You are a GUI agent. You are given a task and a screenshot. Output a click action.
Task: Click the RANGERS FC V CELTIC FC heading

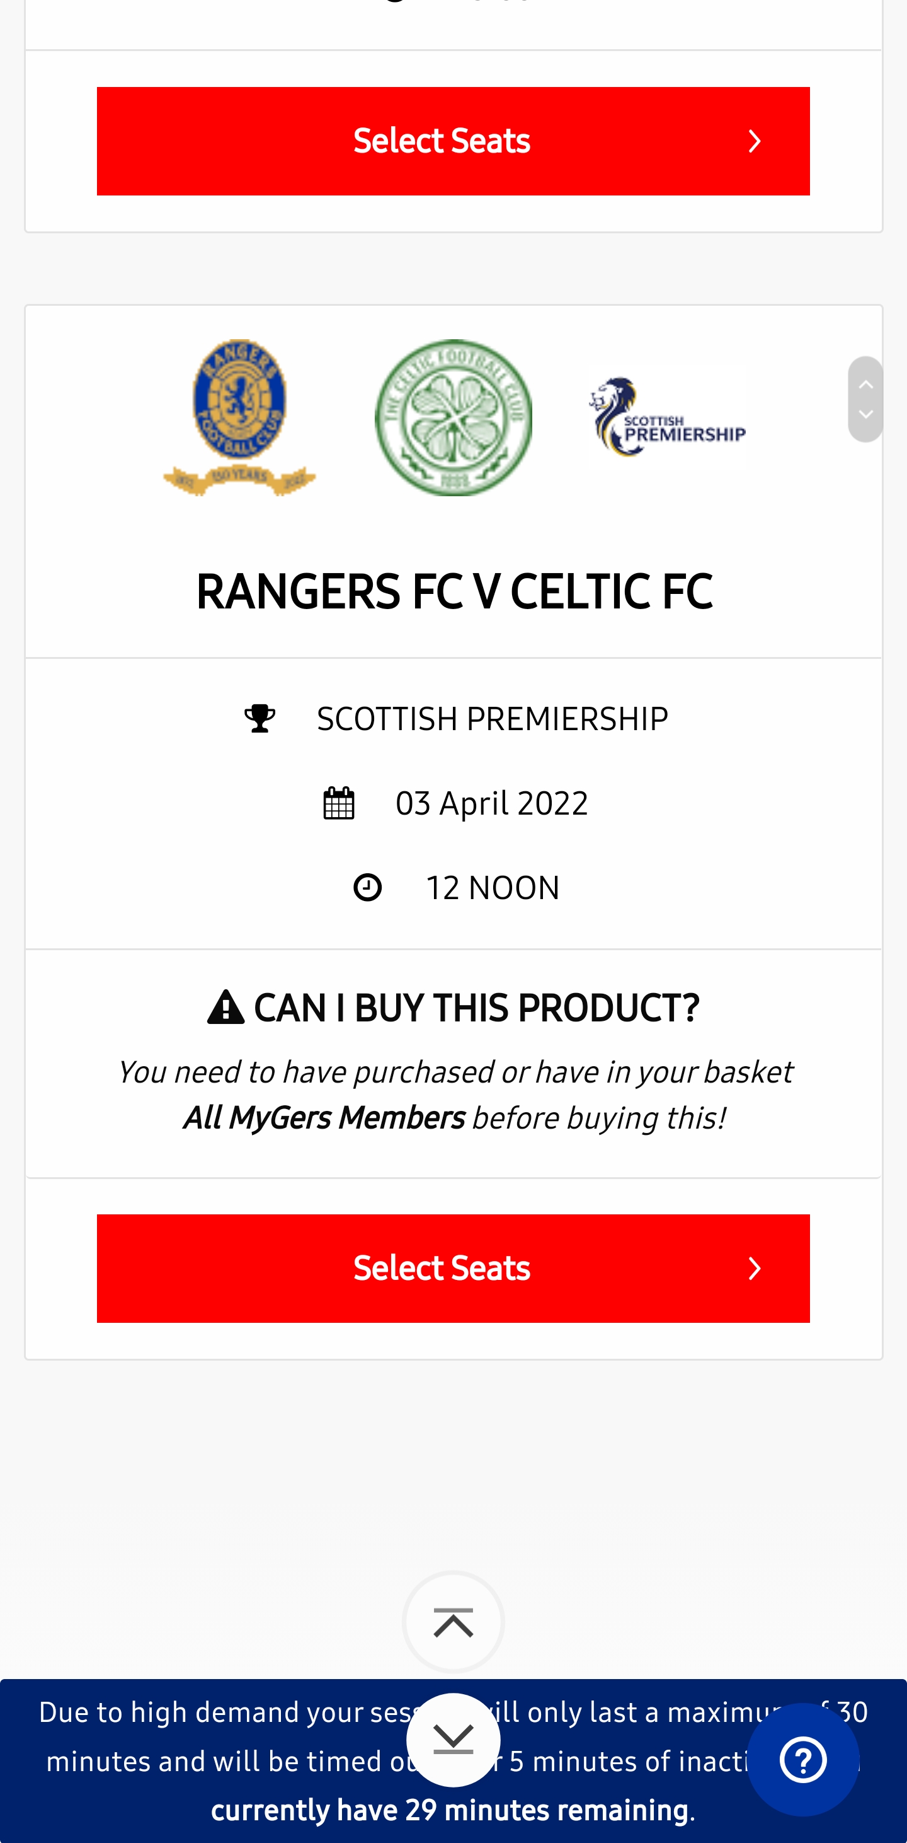(454, 591)
